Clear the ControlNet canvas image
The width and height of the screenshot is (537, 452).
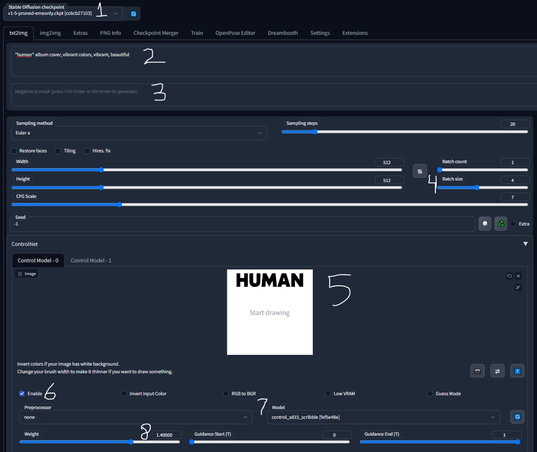coord(518,276)
